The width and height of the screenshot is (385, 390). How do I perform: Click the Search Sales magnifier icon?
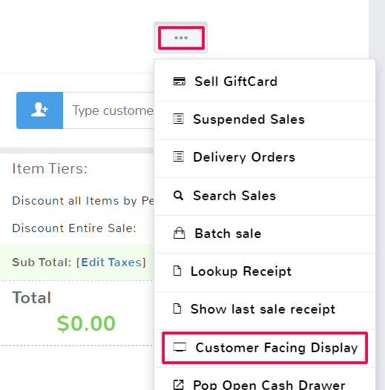179,195
